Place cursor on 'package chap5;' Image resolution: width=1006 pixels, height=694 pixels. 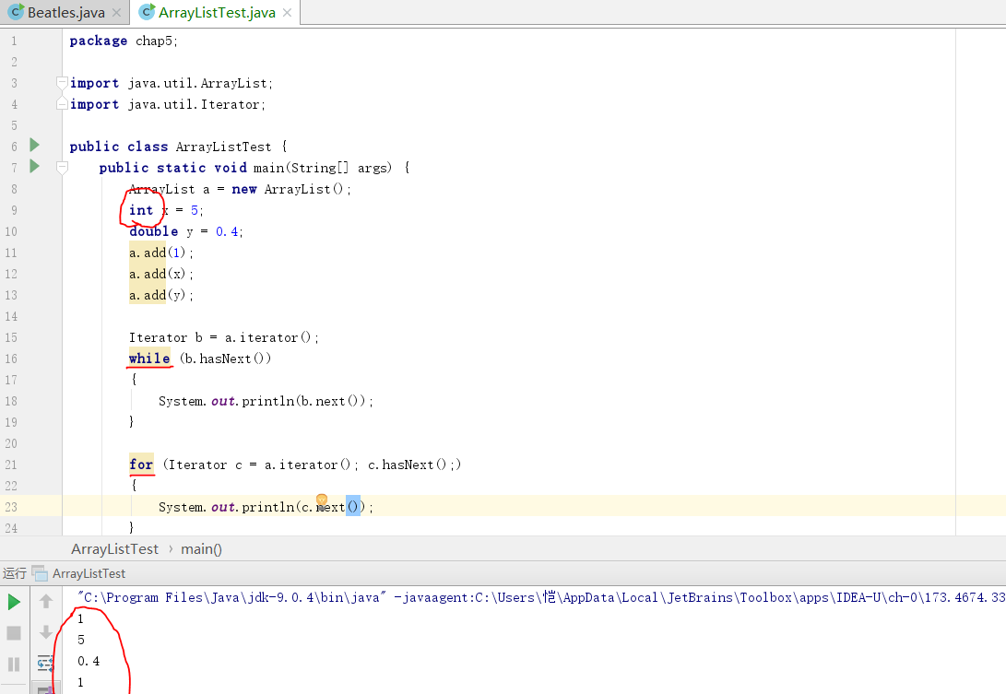[124, 41]
